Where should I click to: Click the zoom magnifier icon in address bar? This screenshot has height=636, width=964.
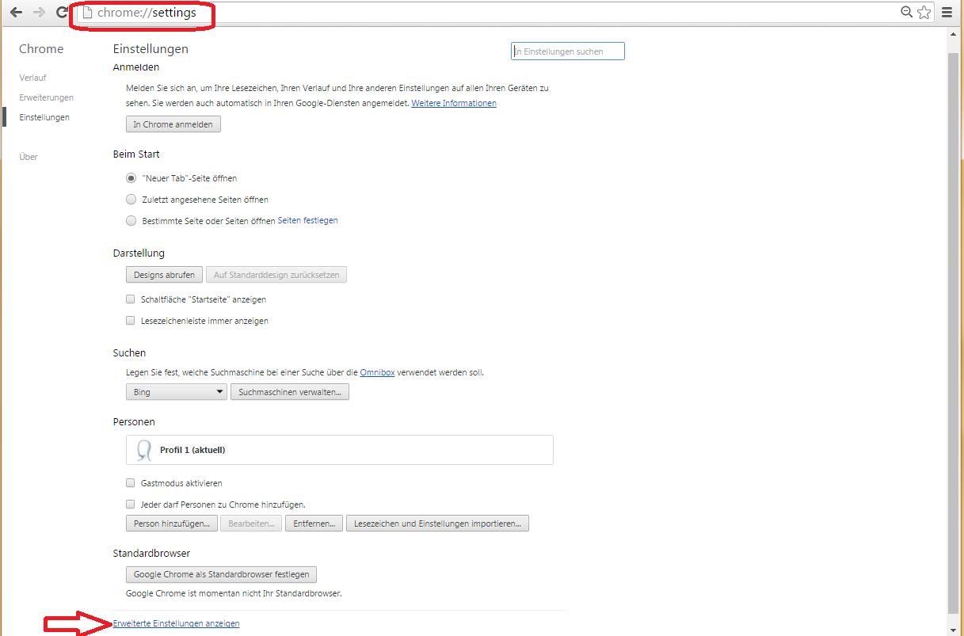tap(907, 12)
